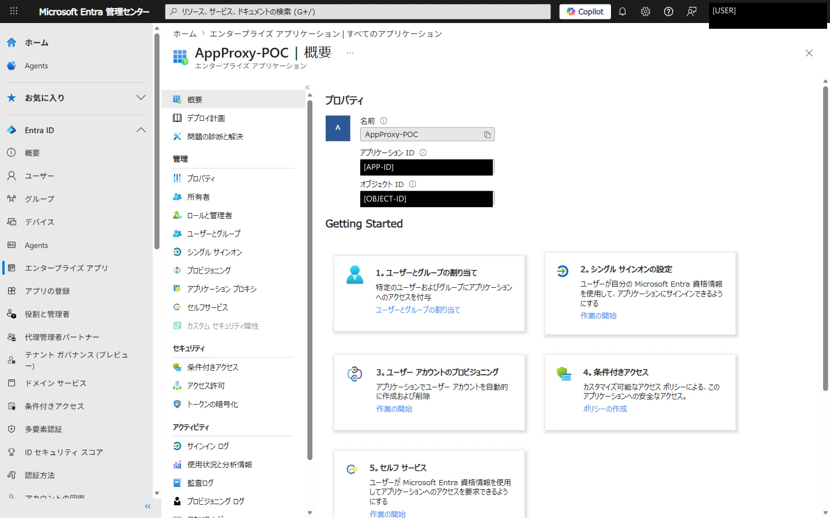Open the portal apps grid menu
The width and height of the screenshot is (830, 518).
(14, 11)
